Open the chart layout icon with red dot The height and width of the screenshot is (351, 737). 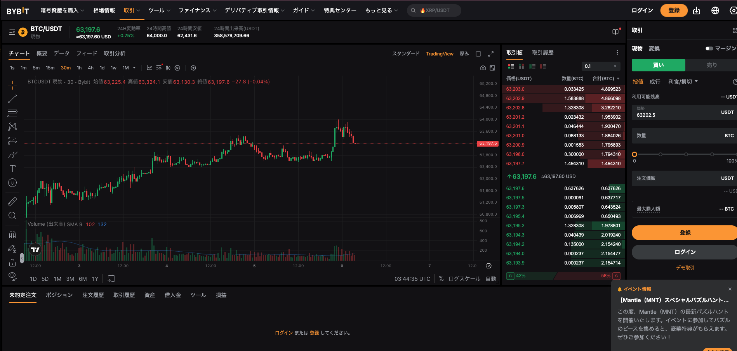[x=616, y=31]
